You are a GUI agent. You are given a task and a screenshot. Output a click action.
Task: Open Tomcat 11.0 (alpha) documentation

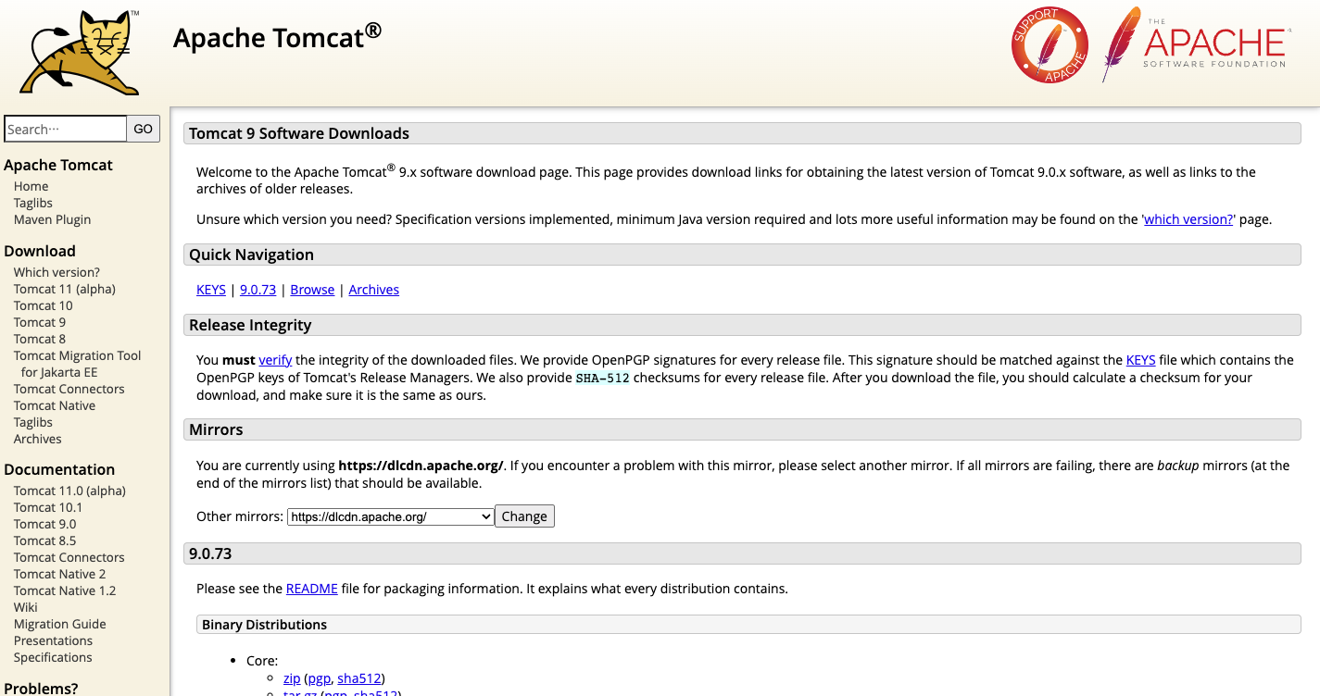pos(69,491)
